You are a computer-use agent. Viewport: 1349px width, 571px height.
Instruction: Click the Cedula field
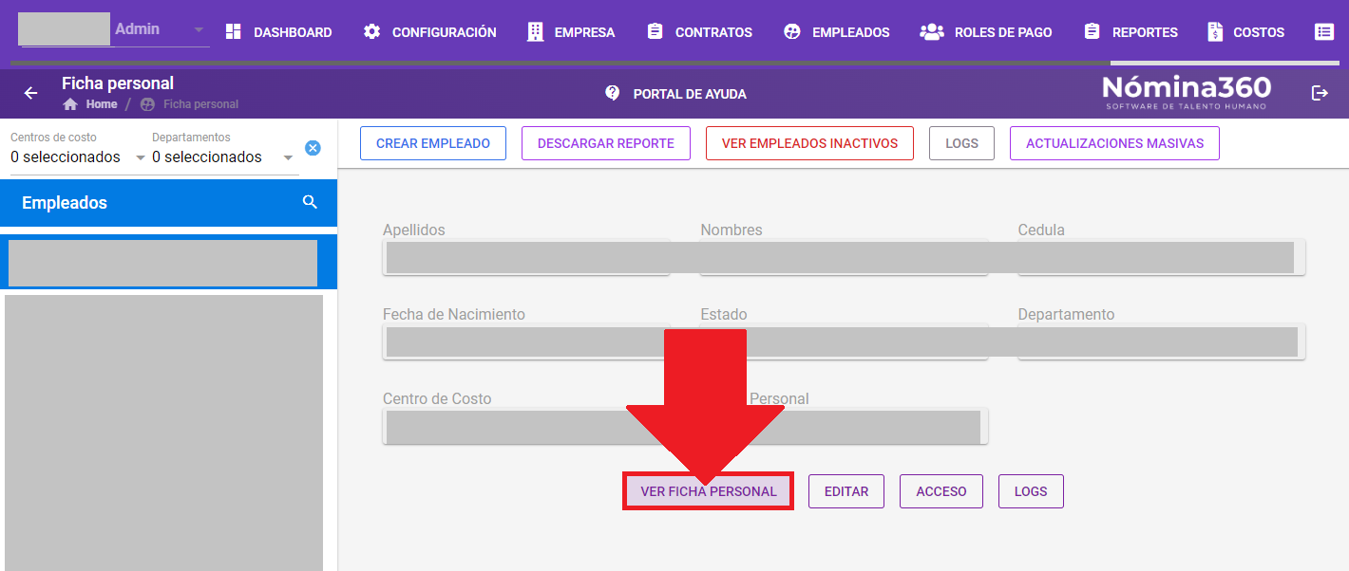pos(1162,258)
